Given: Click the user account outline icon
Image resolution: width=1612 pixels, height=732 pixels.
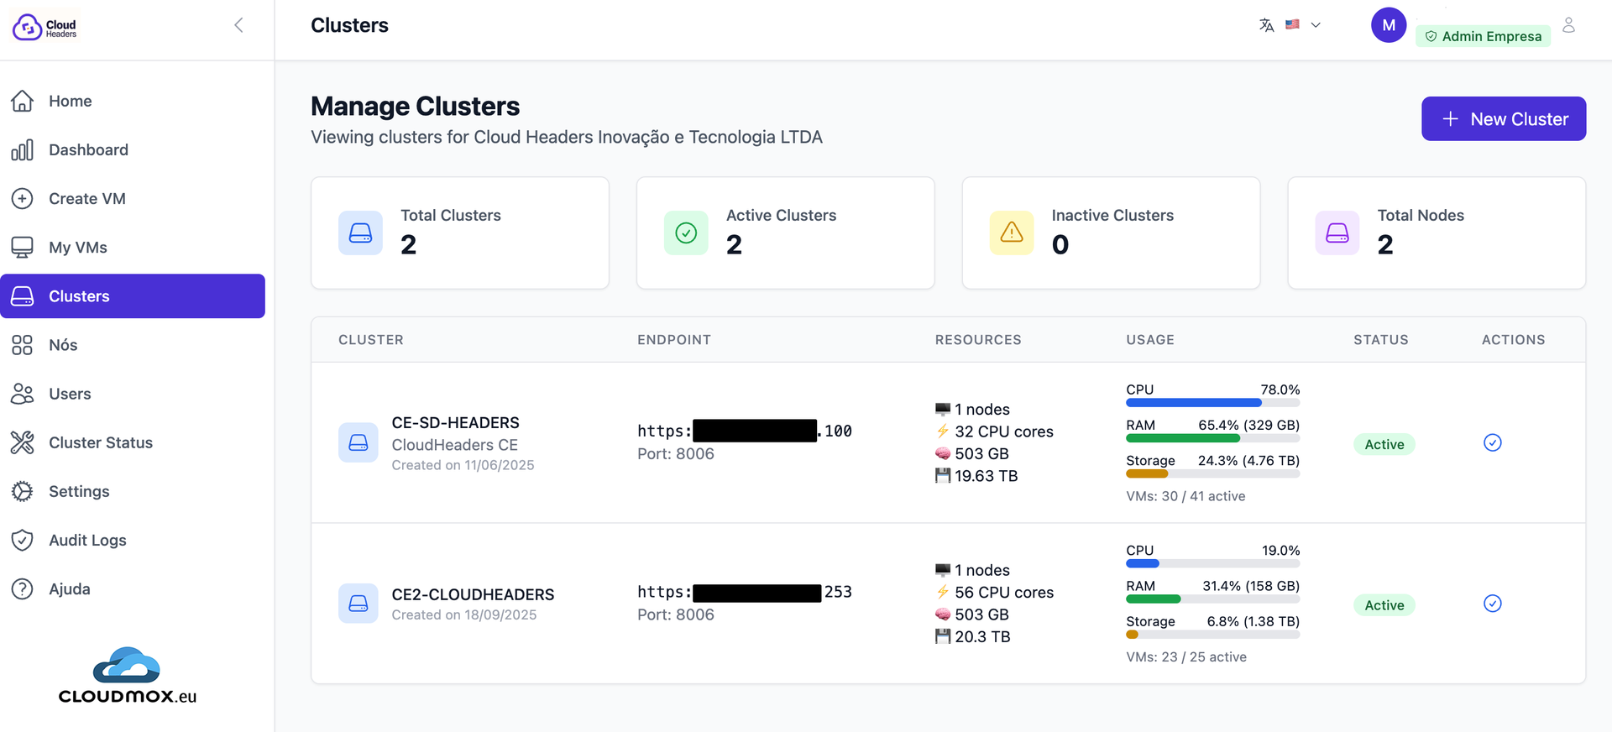Looking at the screenshot, I should [x=1568, y=25].
